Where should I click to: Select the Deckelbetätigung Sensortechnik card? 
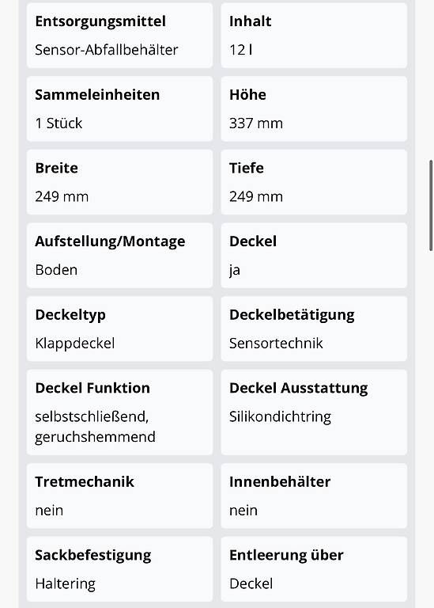tap(314, 329)
